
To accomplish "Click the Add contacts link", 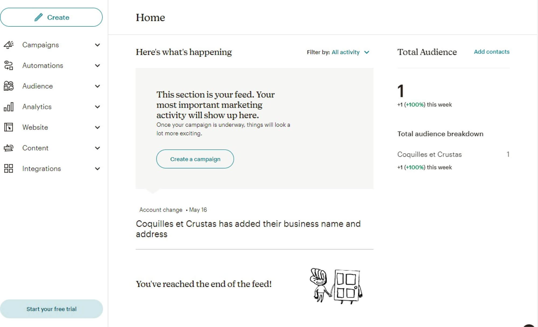I will (491, 52).
